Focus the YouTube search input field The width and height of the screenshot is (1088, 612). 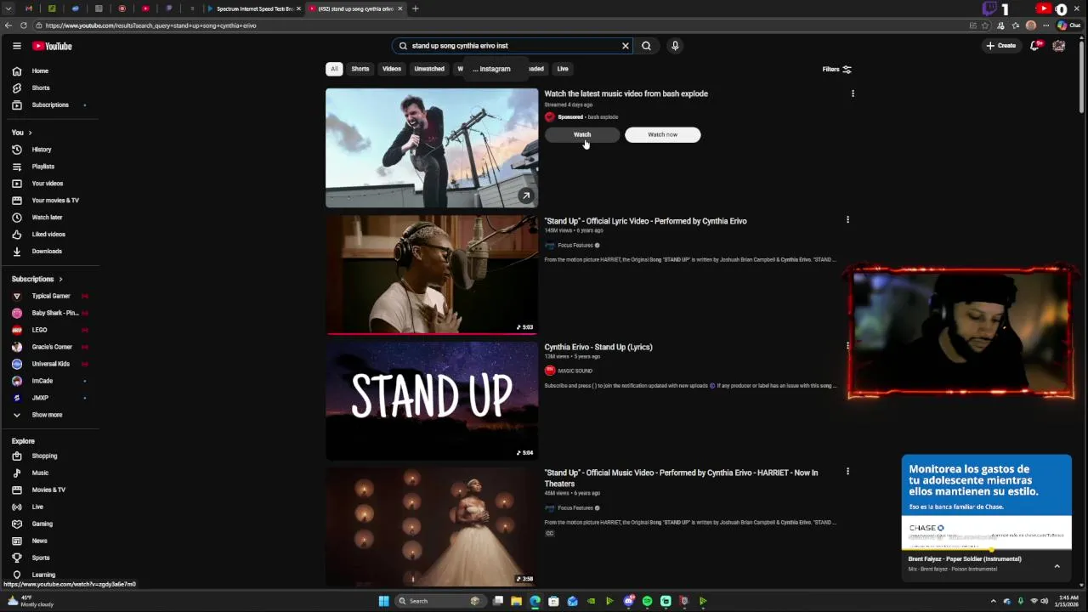[510, 46]
